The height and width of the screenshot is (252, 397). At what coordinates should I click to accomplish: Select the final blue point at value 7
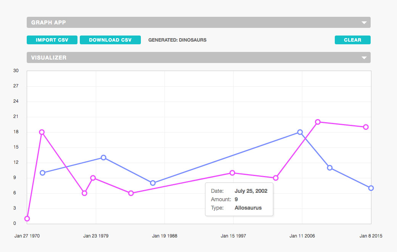(371, 187)
